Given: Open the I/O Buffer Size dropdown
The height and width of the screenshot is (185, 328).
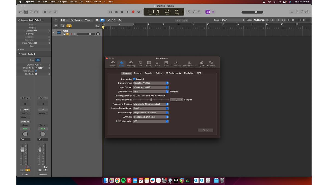Looking at the screenshot, I should (151, 92).
